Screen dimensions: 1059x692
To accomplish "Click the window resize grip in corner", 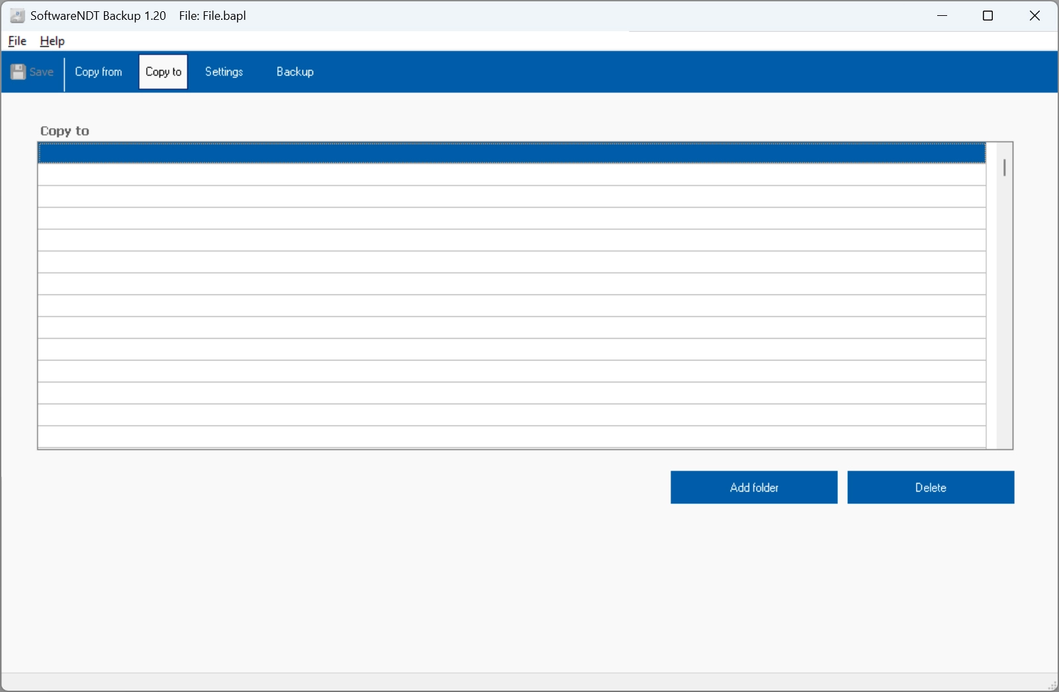I will pyautogui.click(x=1052, y=686).
